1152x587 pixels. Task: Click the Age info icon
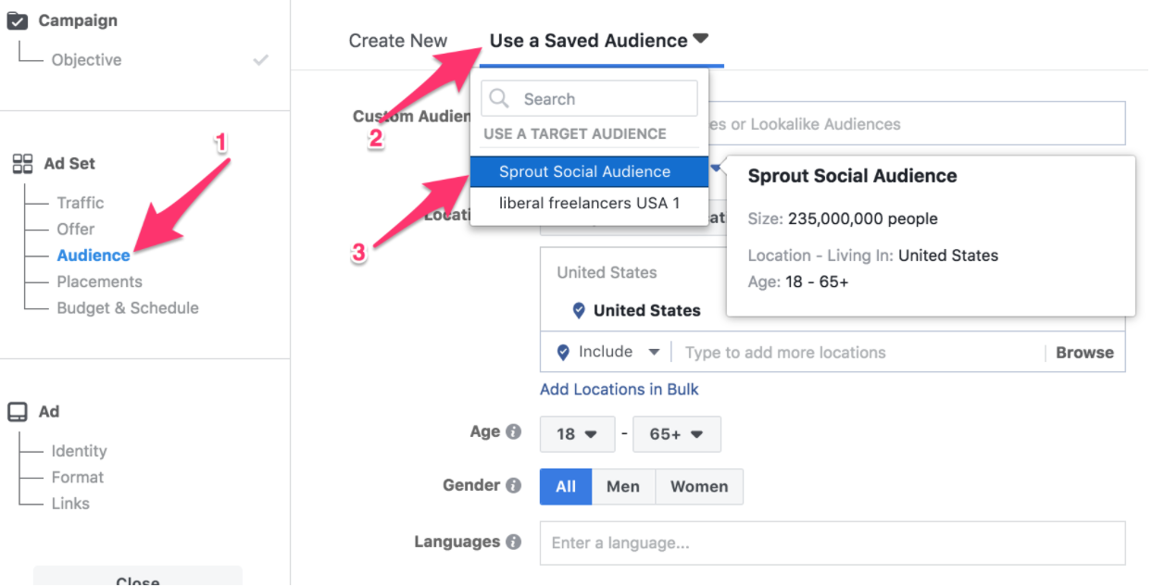tap(515, 431)
